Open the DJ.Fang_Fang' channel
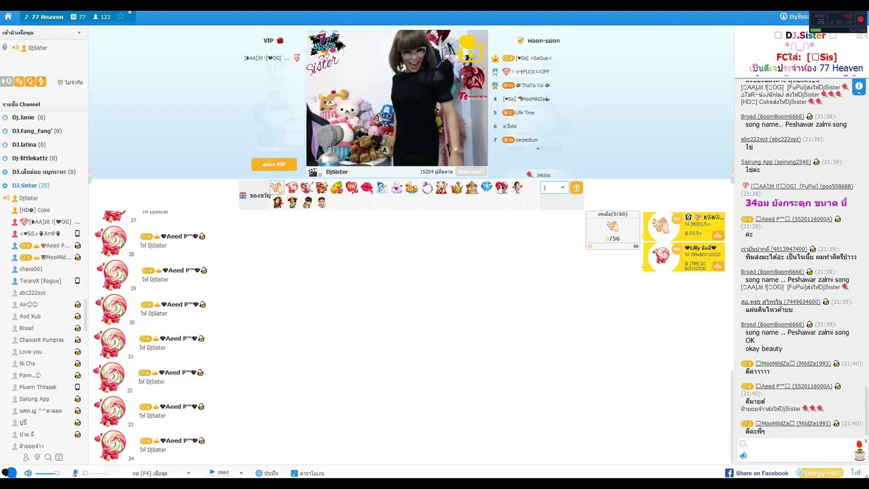Viewport: 869px width, 489px height. [x=36, y=131]
